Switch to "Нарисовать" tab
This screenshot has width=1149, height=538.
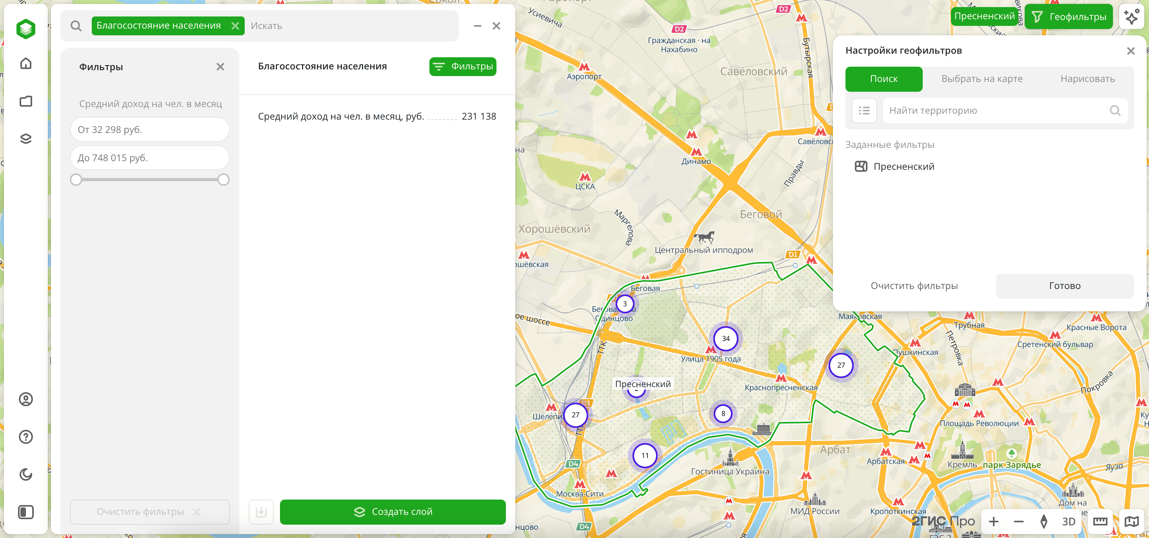1087,79
